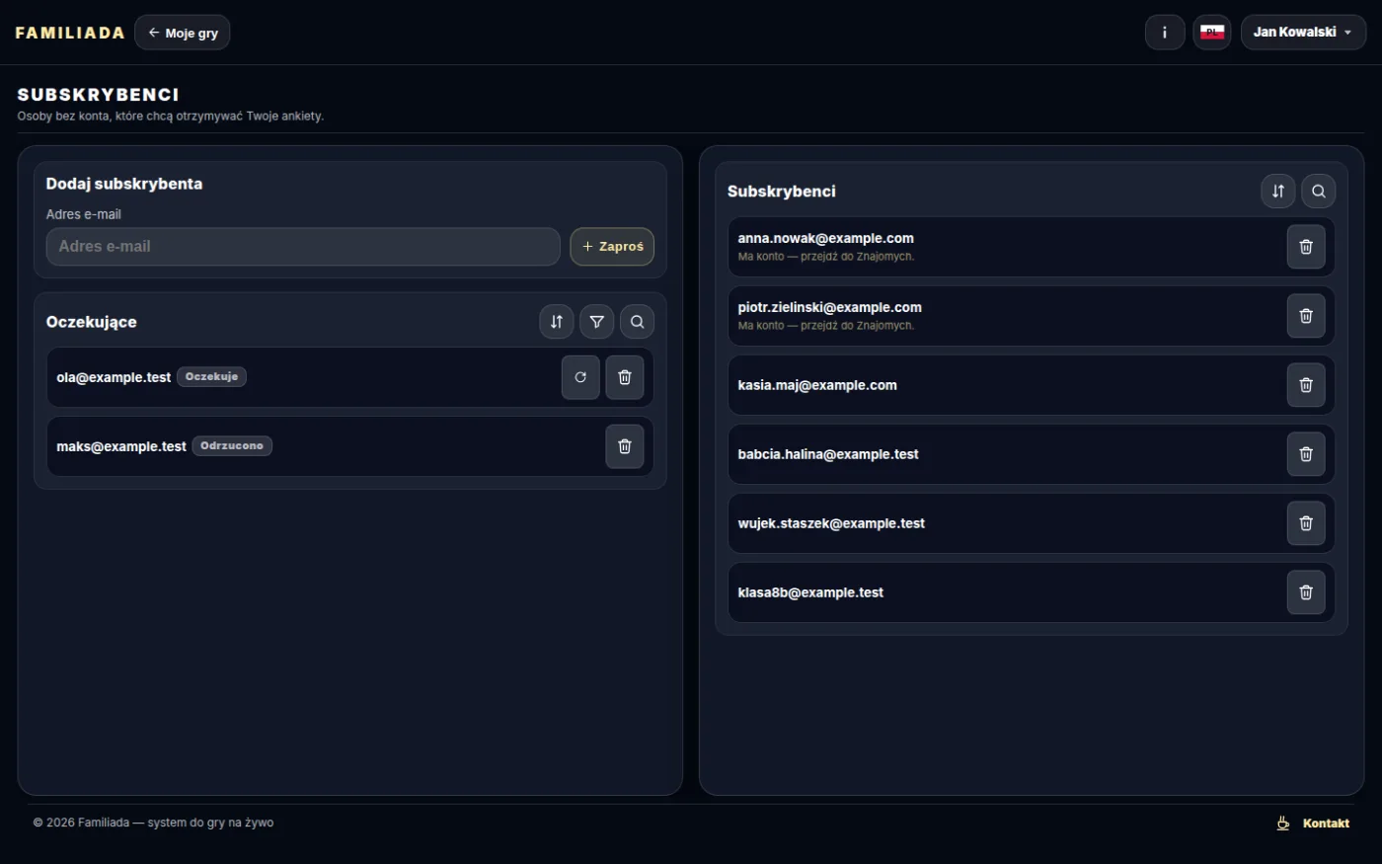1382x864 pixels.
Task: Sort the Oczekujące pending list
Action: click(557, 322)
